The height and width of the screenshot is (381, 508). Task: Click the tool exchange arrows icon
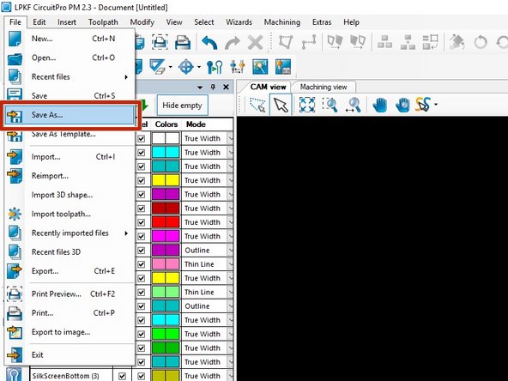tap(238, 67)
